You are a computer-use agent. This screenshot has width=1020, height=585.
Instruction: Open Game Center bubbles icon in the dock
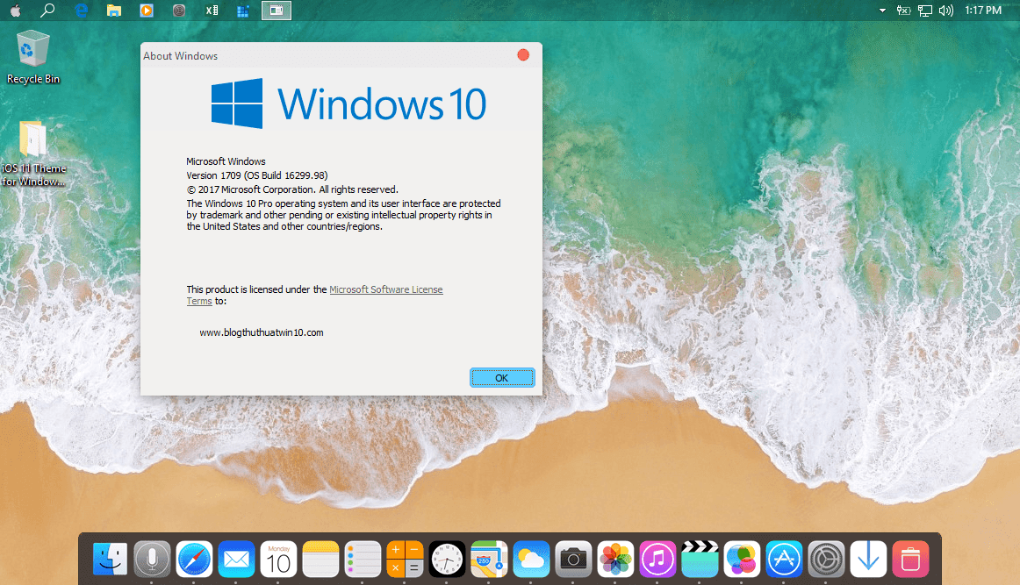pyautogui.click(x=742, y=559)
